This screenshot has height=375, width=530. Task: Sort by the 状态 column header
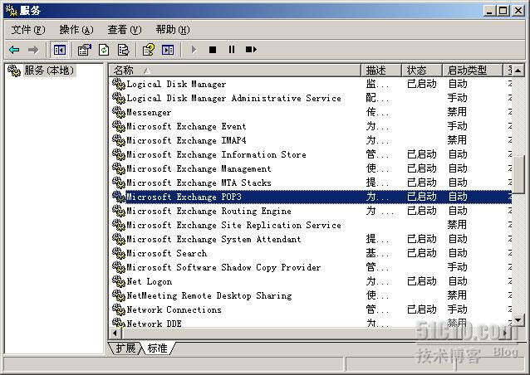pyautogui.click(x=422, y=71)
